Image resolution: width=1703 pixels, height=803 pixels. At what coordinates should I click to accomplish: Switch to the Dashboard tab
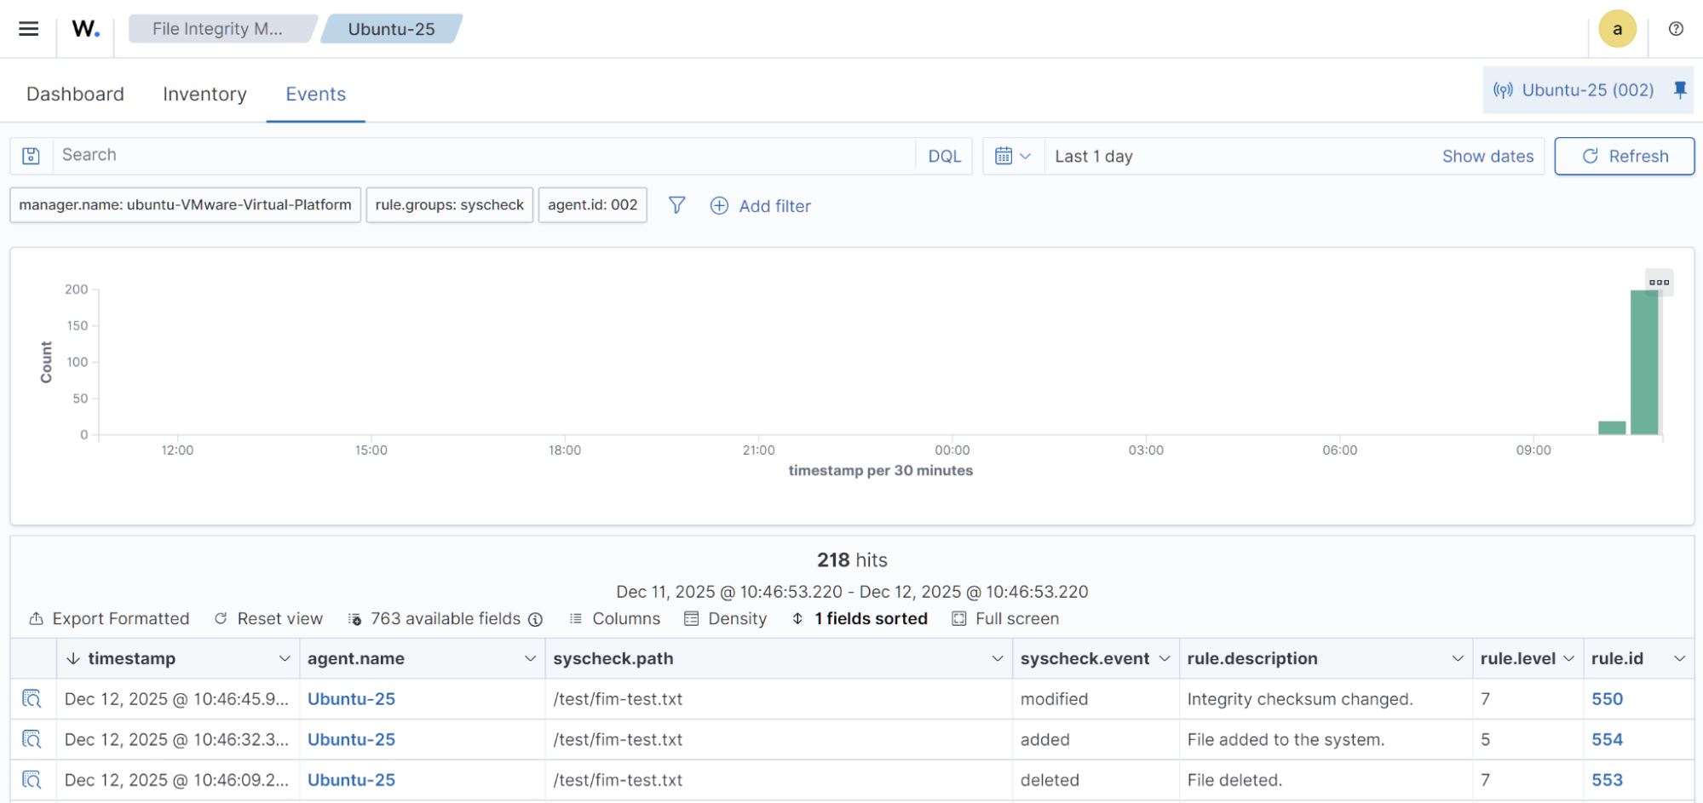(x=75, y=94)
